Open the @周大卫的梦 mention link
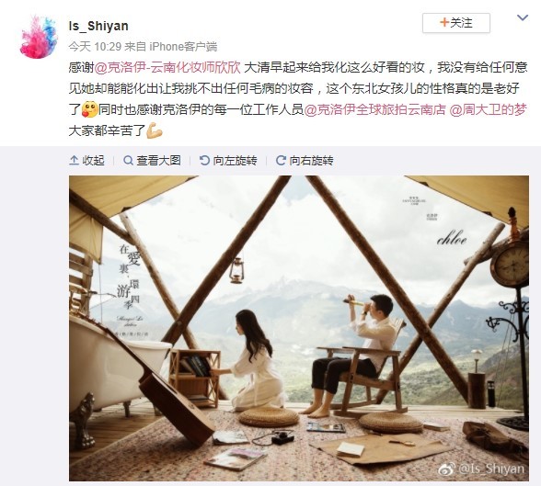This screenshot has height=486, width=541. point(489,110)
